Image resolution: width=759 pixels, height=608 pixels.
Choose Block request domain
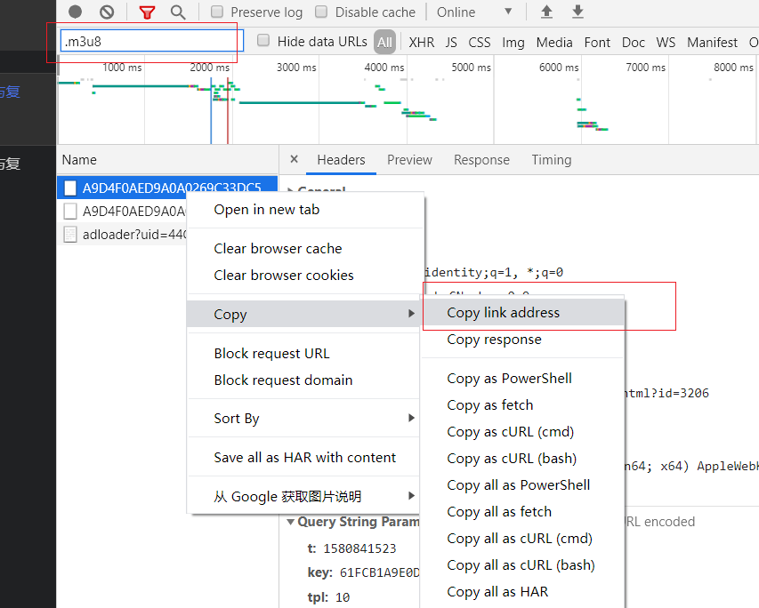click(303, 380)
